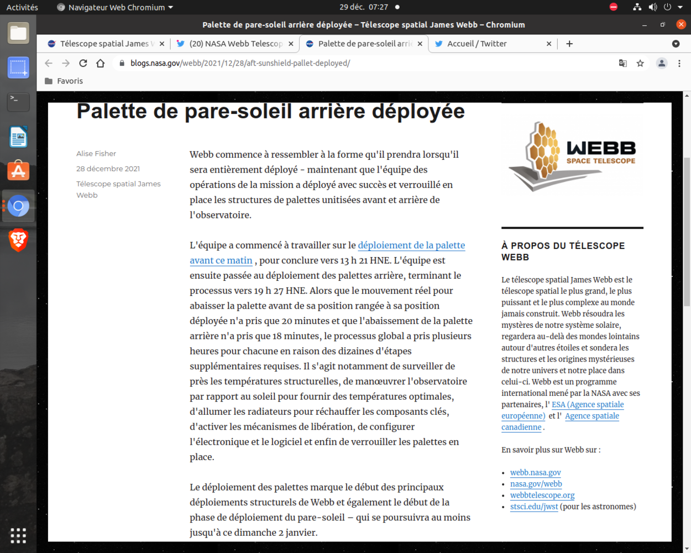Click the home icon in the toolbar
691x553 pixels.
tap(100, 63)
